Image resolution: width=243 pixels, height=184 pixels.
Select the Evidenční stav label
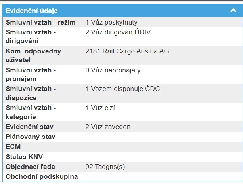point(30,127)
